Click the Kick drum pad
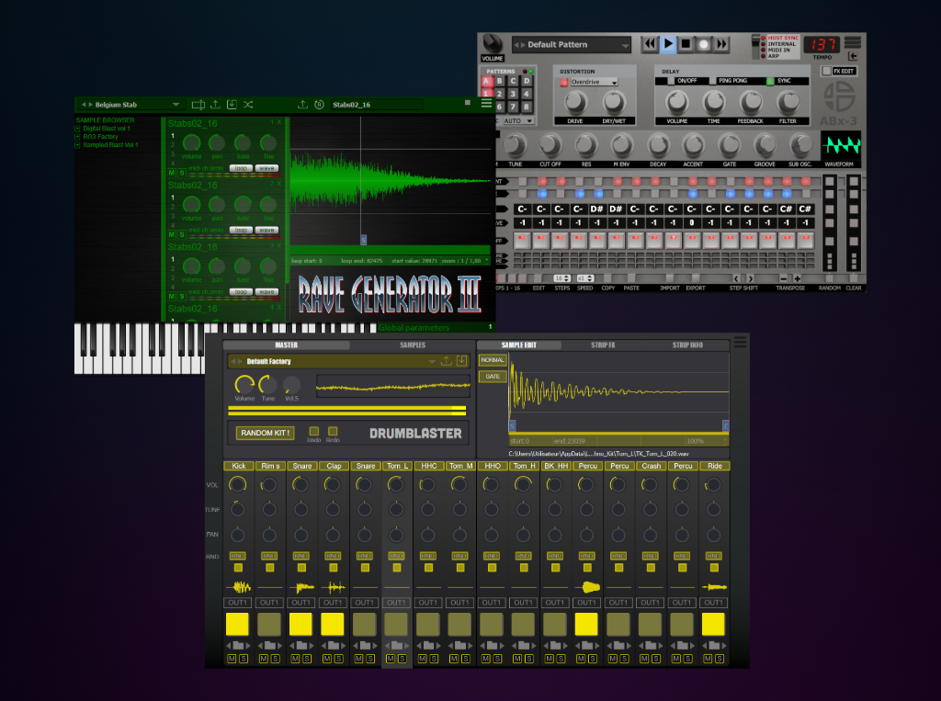Image resolution: width=941 pixels, height=701 pixels. 238,625
